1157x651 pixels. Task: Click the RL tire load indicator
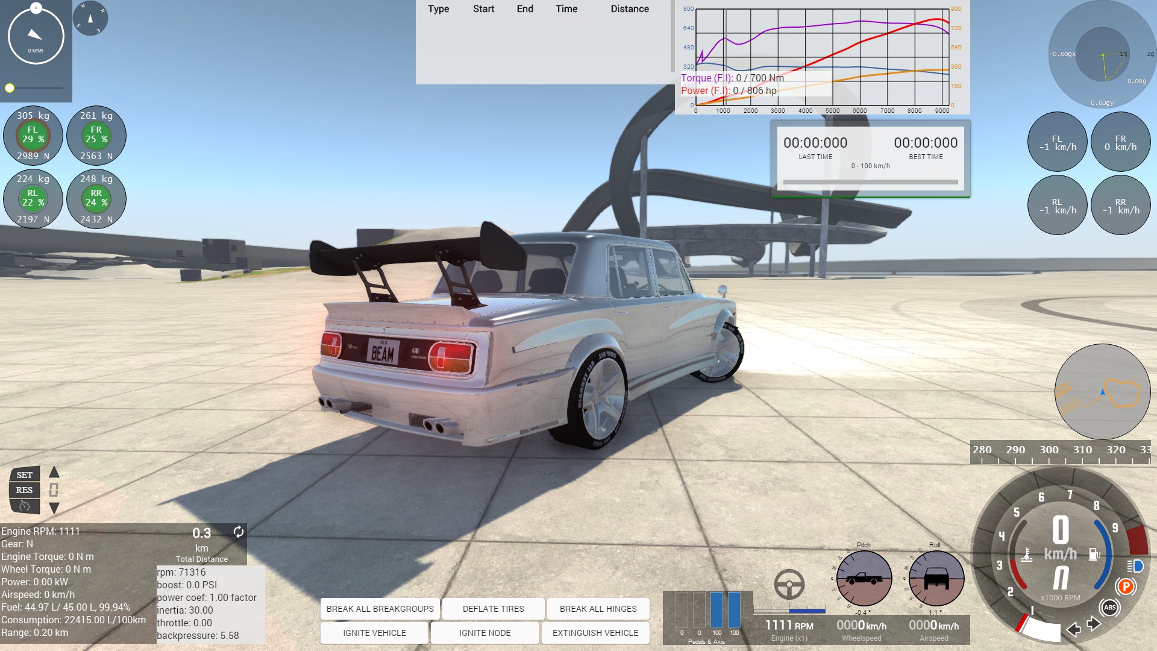pyautogui.click(x=33, y=199)
